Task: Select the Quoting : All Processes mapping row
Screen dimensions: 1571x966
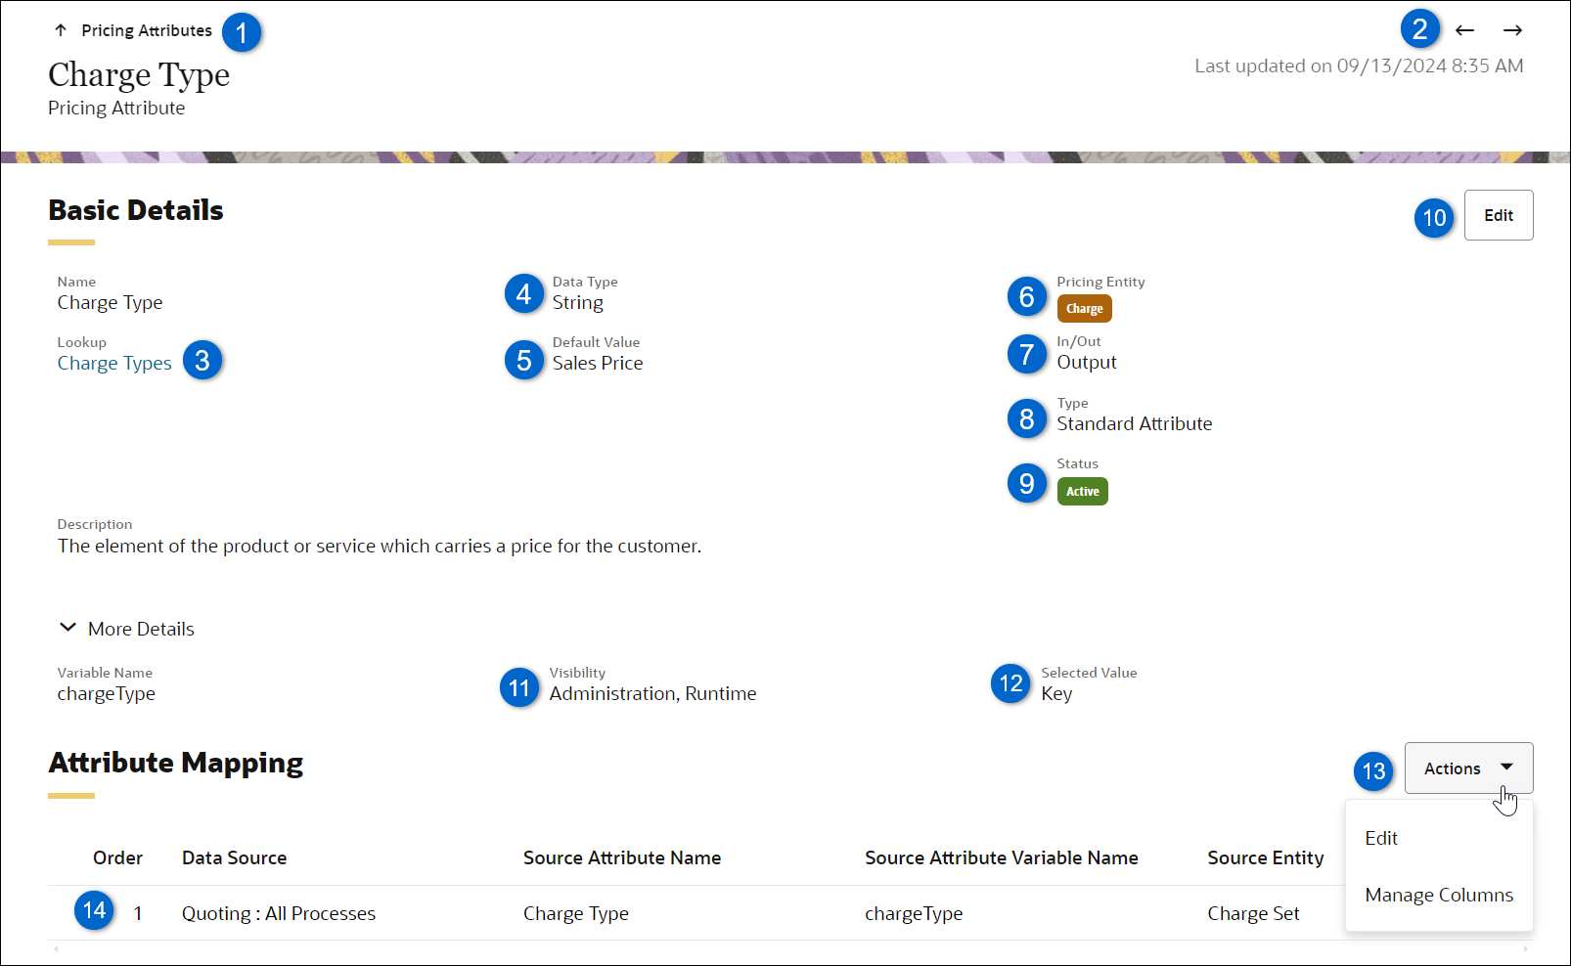Action: click(278, 913)
